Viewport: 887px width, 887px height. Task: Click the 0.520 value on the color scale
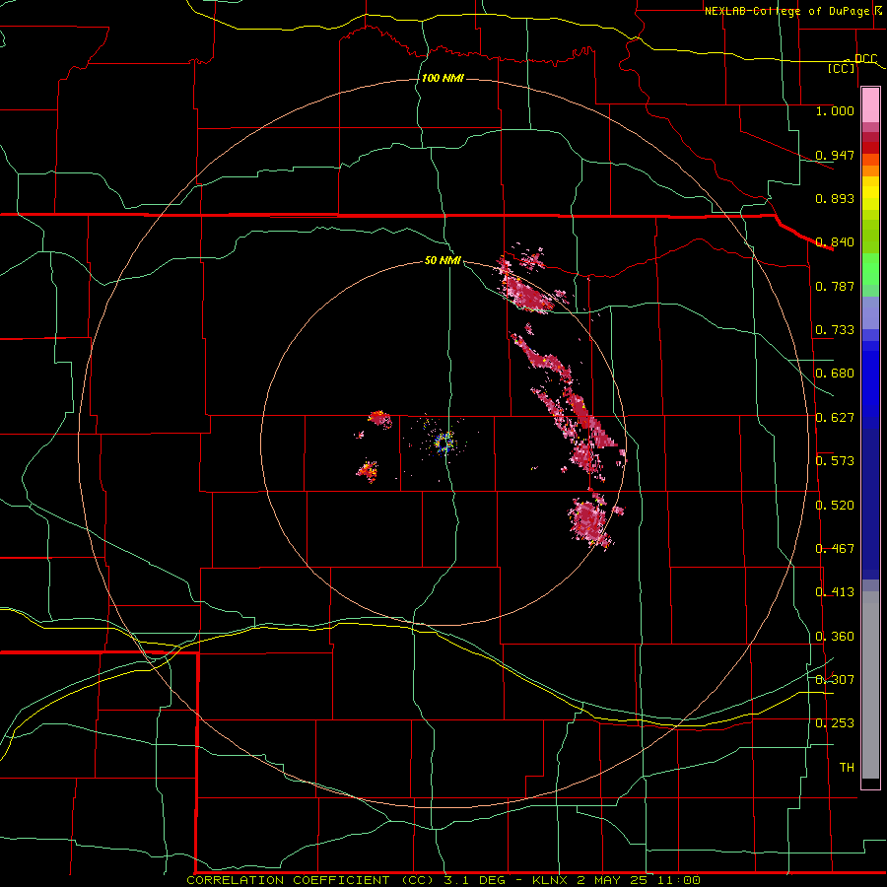pyautogui.click(x=835, y=506)
